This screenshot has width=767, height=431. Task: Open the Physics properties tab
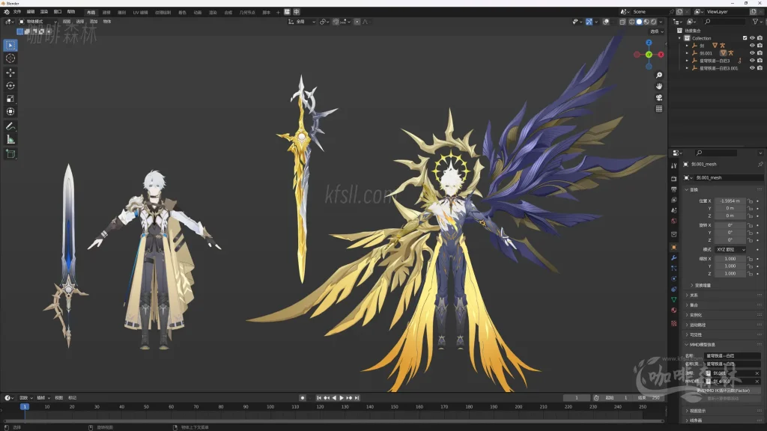[673, 278]
